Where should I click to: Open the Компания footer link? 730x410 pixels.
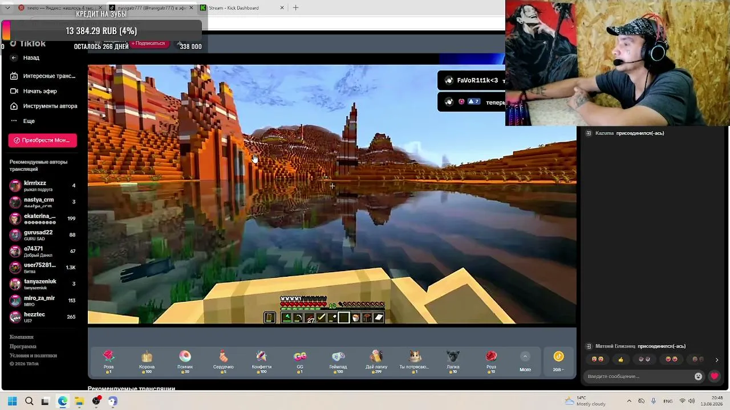[22, 337]
